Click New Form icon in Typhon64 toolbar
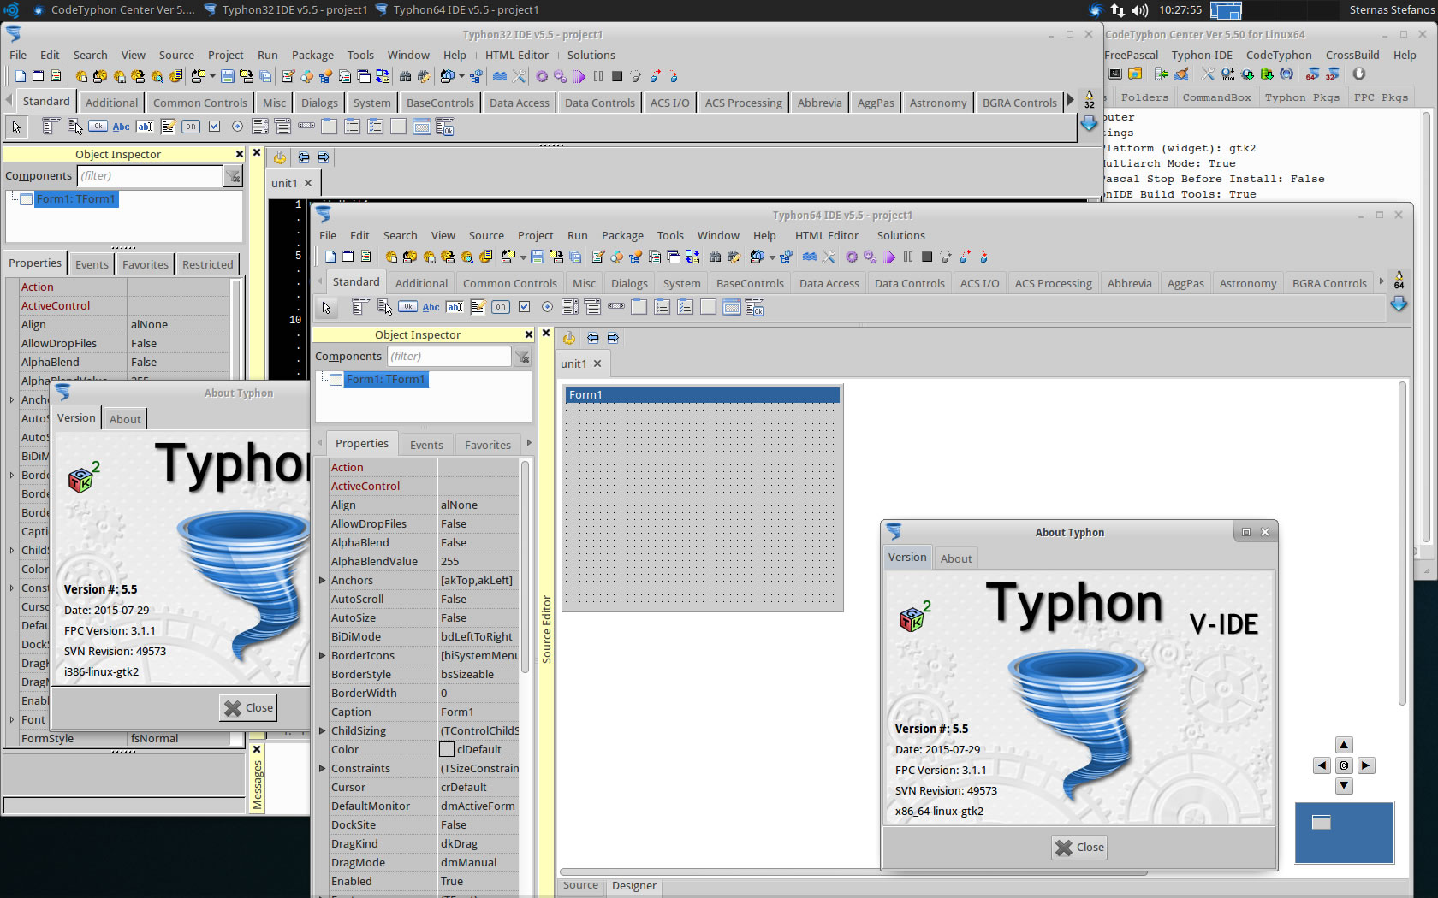The image size is (1438, 898). pyautogui.click(x=348, y=257)
